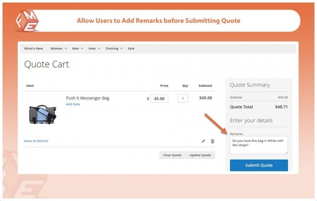Click the Add Note link
Image resolution: width=317 pixels, height=201 pixels.
pyautogui.click(x=73, y=104)
